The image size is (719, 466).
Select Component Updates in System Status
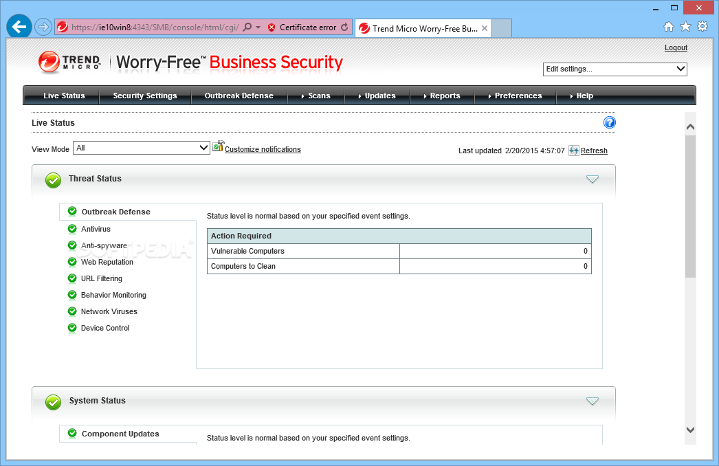120,434
